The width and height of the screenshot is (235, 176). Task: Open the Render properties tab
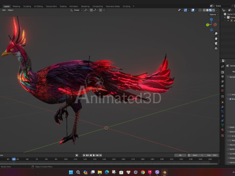[x=223, y=72]
